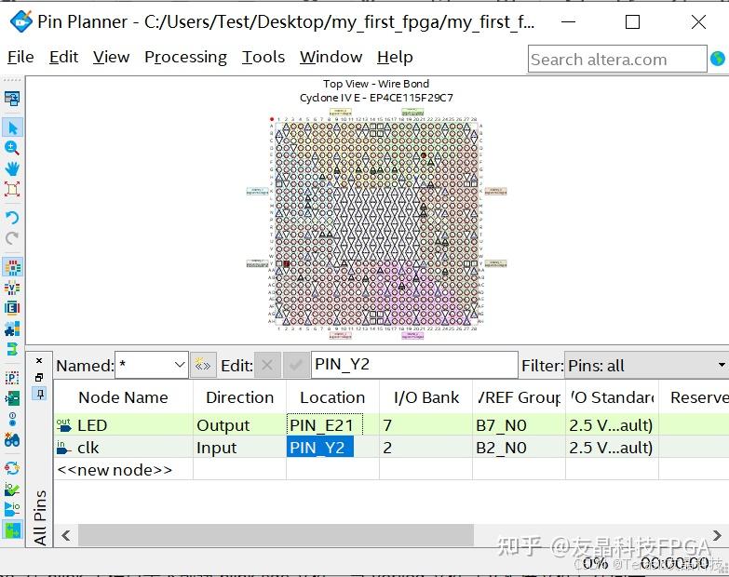Click the fit-in-window tool icon
The width and height of the screenshot is (729, 577).
click(12, 189)
